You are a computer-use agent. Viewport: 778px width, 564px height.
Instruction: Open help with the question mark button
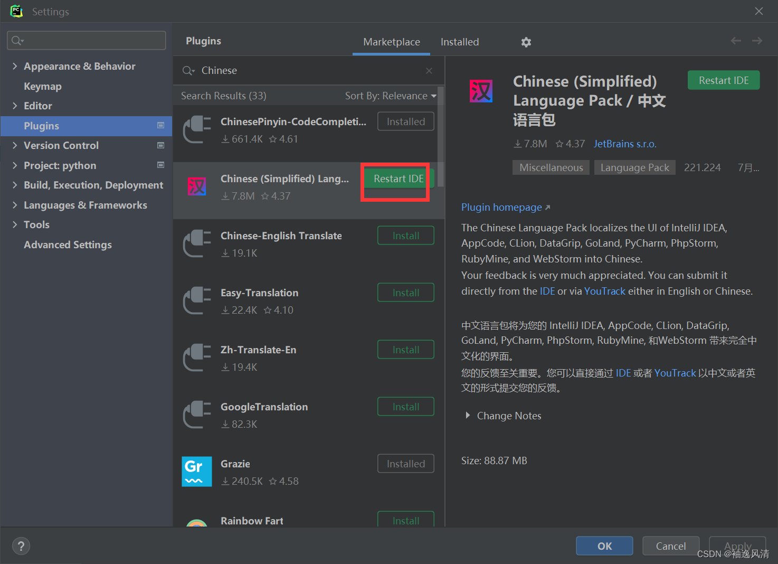(21, 546)
